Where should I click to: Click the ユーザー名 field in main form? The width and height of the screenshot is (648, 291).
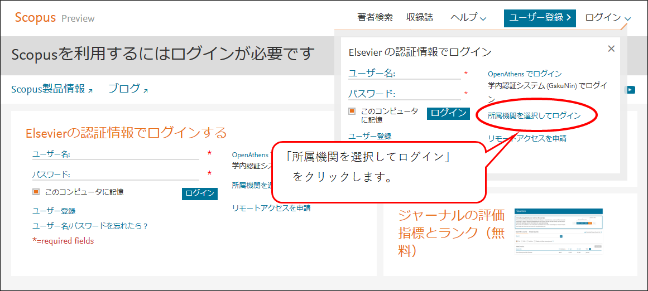point(116,154)
